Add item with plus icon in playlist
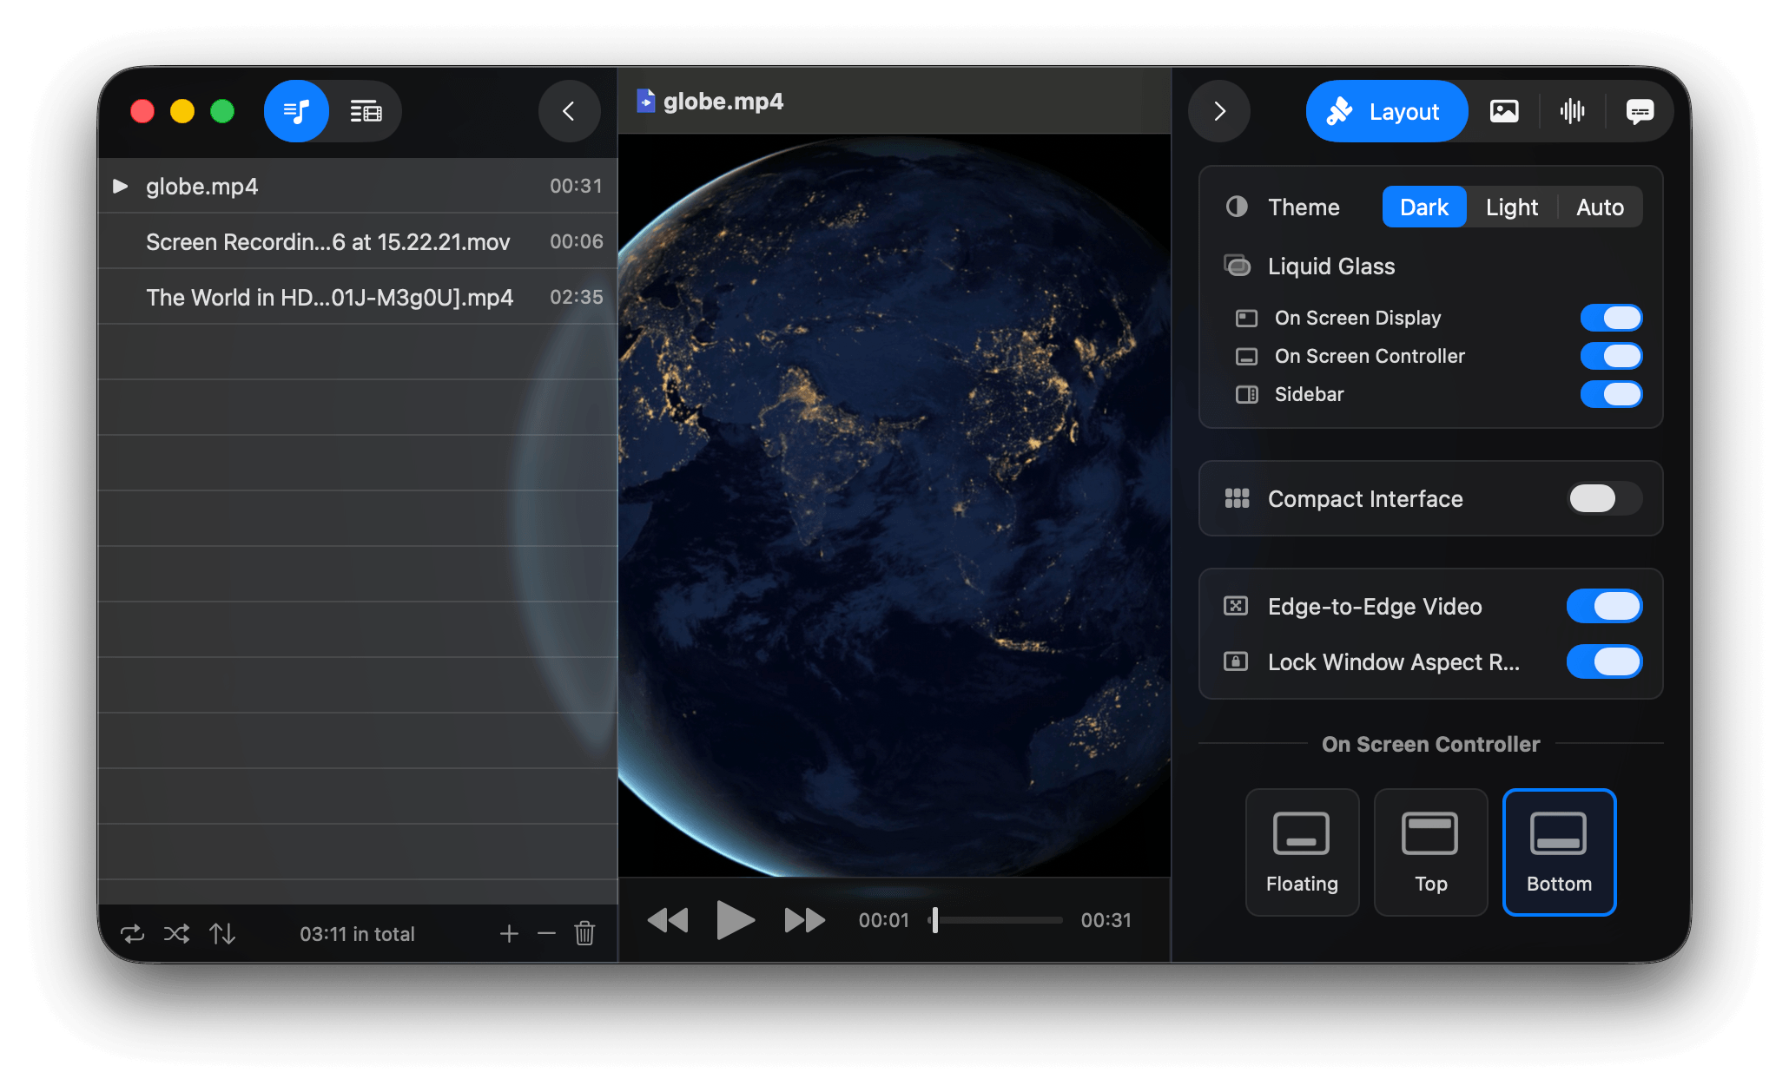This screenshot has height=1092, width=1789. pos(509,934)
